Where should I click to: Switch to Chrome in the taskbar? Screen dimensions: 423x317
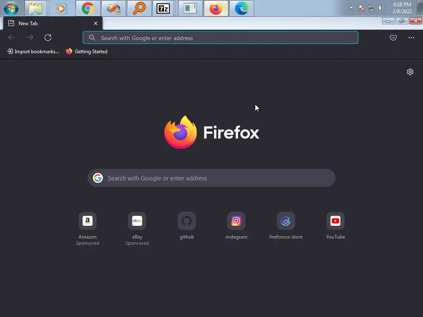88,8
